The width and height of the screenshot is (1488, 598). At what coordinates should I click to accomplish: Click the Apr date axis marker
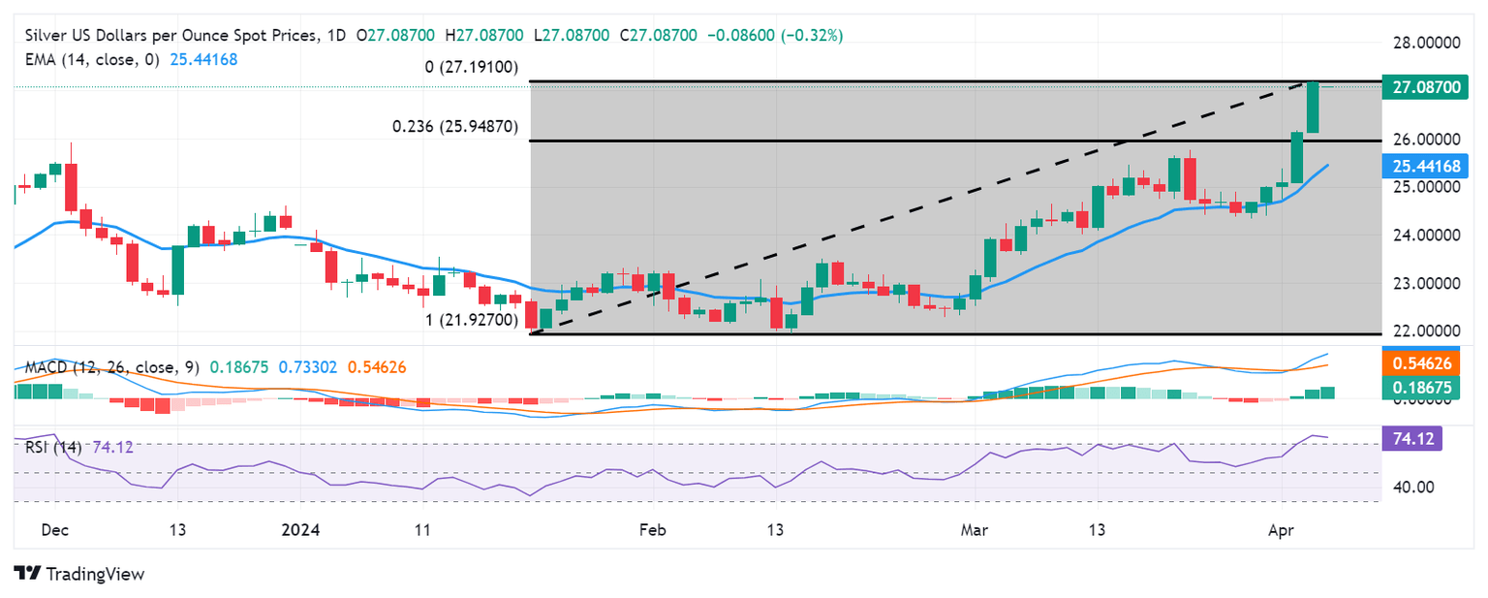coord(1282,531)
